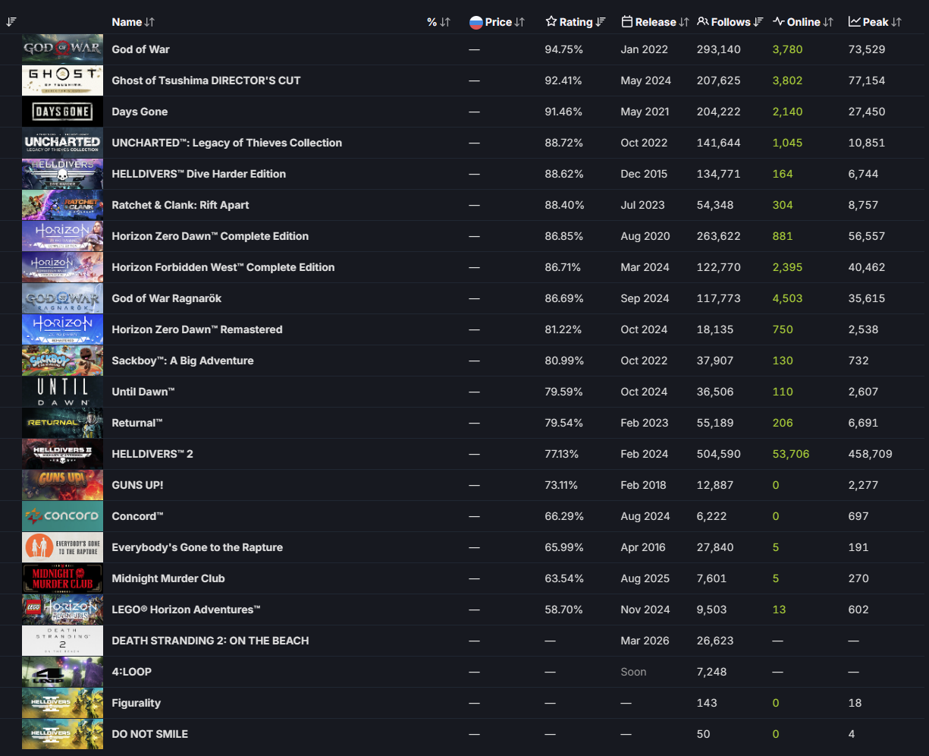Click God of War rating 94.75%

[x=564, y=49]
